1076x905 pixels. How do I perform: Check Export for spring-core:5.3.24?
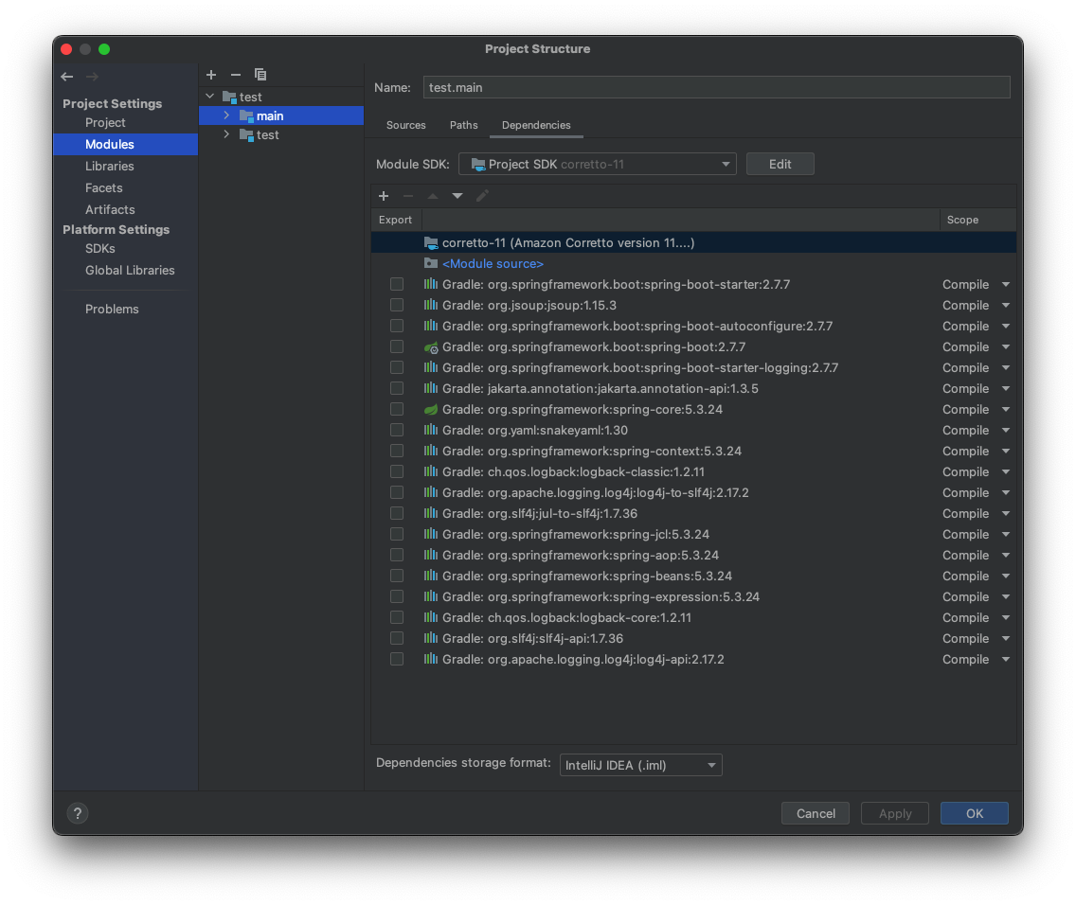[397, 409]
